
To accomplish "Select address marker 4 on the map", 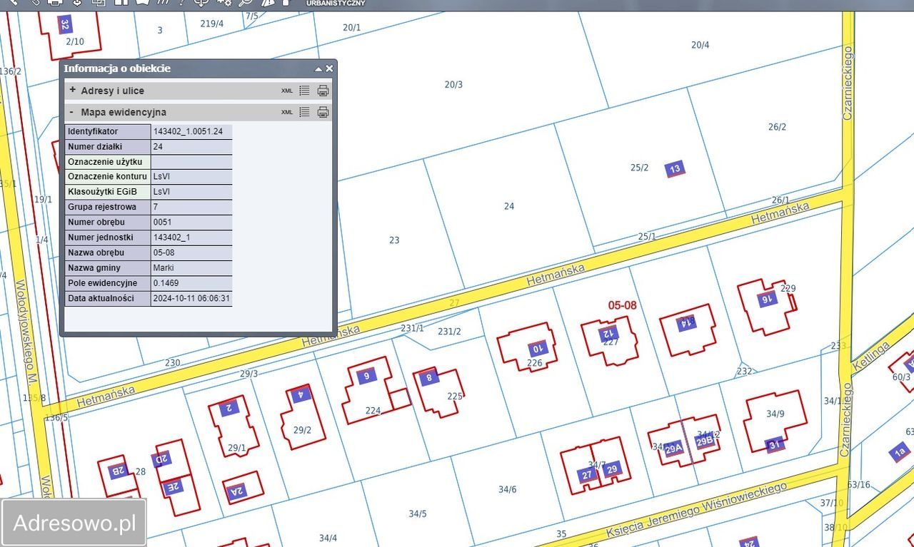I will (301, 394).
